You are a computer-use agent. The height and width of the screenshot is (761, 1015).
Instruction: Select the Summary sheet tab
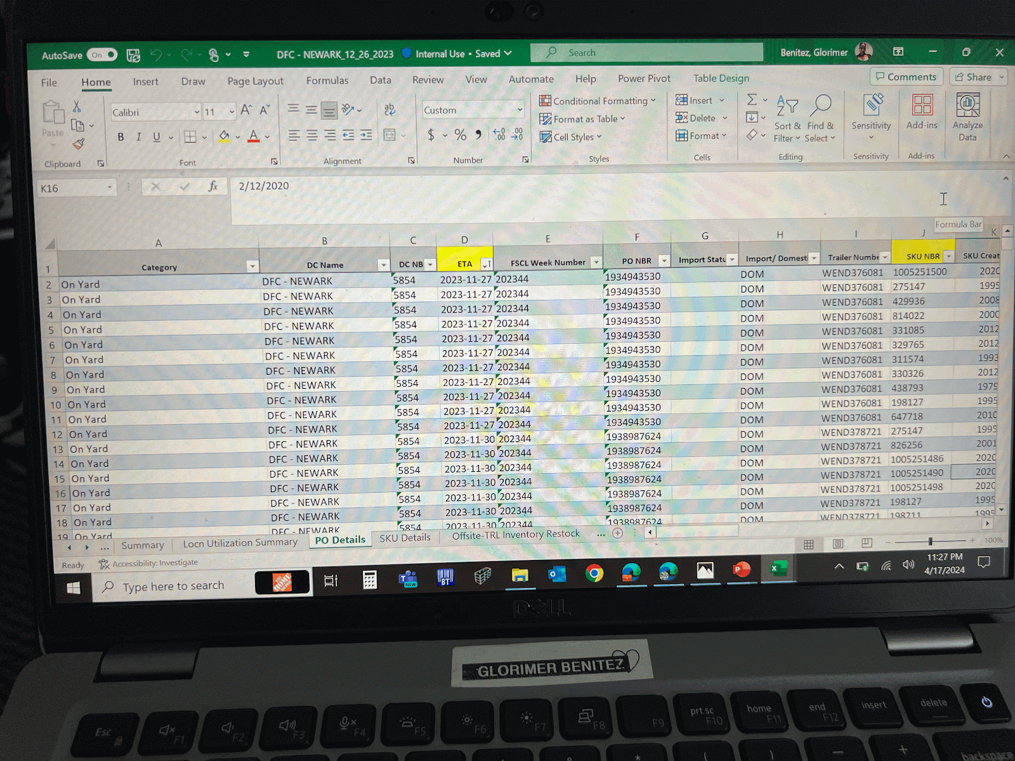coord(142,545)
